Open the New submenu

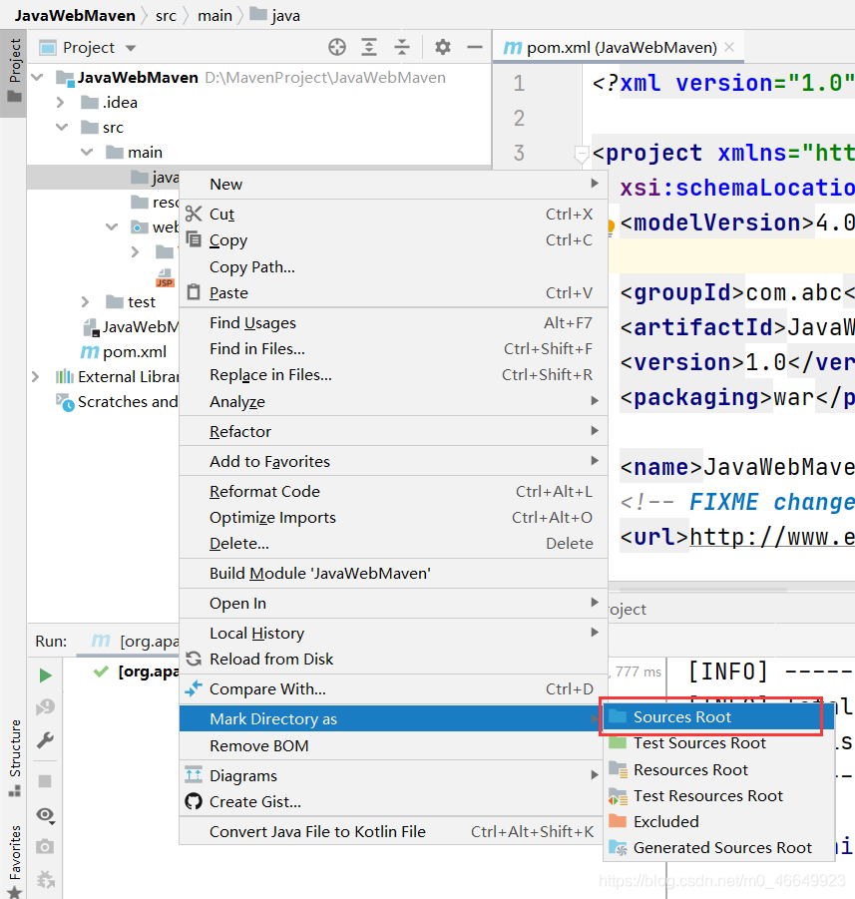click(x=393, y=185)
